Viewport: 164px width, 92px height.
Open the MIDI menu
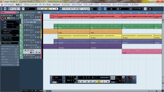(56, 5)
